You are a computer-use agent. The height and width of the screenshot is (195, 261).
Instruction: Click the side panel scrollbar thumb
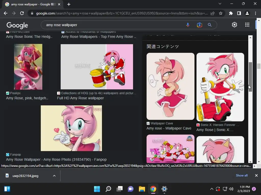250,77
